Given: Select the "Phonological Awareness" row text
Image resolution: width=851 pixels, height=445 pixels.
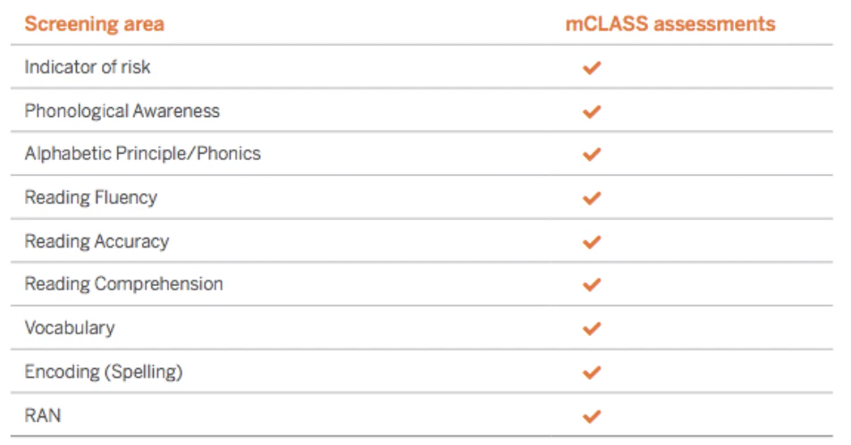Looking at the screenshot, I should (x=122, y=111).
